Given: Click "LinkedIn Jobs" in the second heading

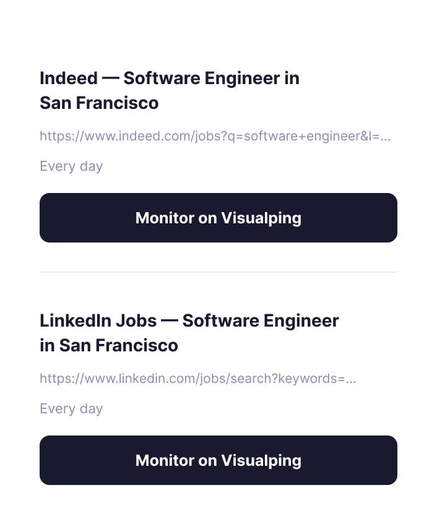Looking at the screenshot, I should tap(97, 321).
